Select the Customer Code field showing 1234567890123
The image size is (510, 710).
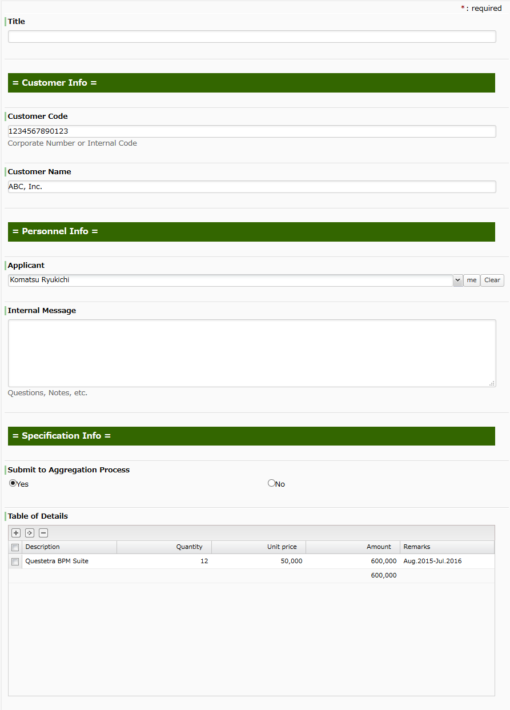251,131
